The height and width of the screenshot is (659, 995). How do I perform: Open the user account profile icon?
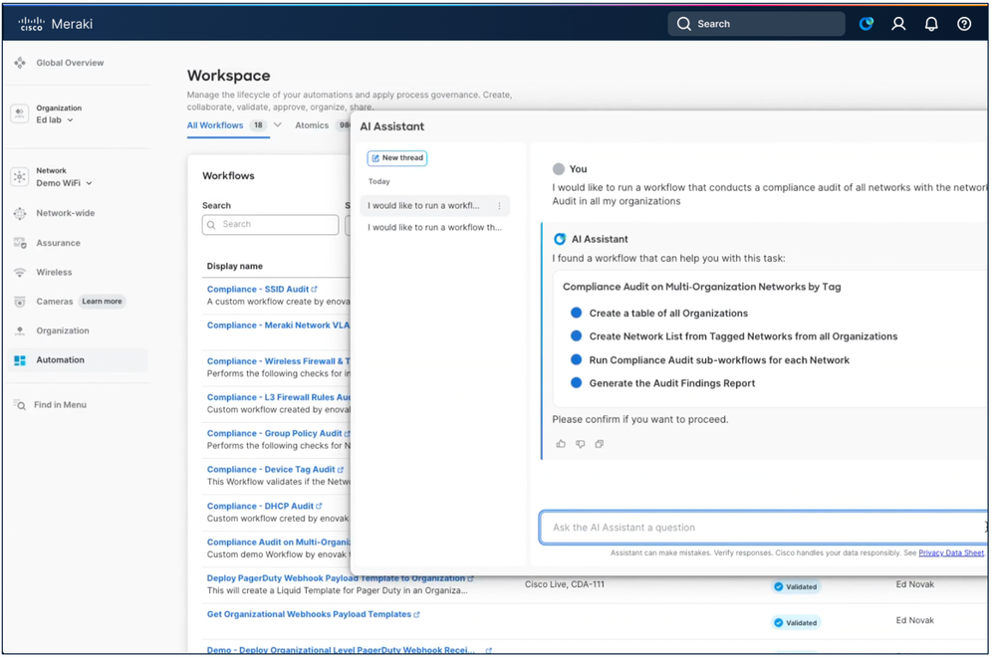click(x=898, y=24)
